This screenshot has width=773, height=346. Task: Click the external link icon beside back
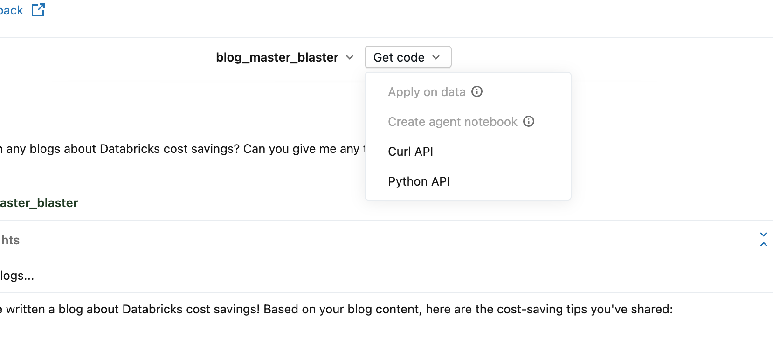[38, 10]
